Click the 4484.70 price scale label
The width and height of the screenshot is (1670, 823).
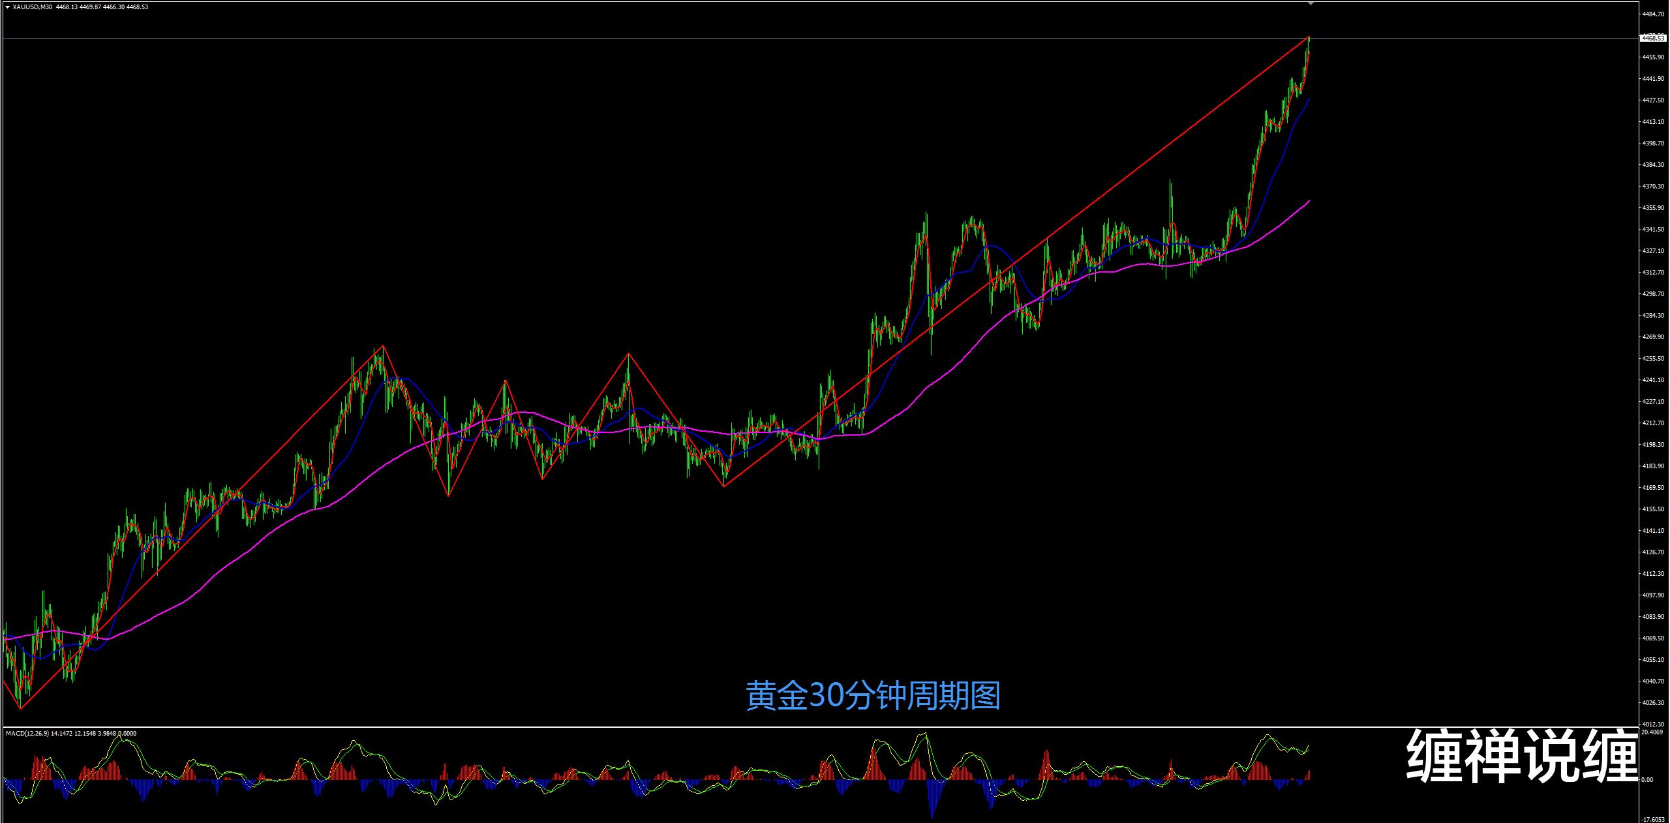[x=1653, y=14]
